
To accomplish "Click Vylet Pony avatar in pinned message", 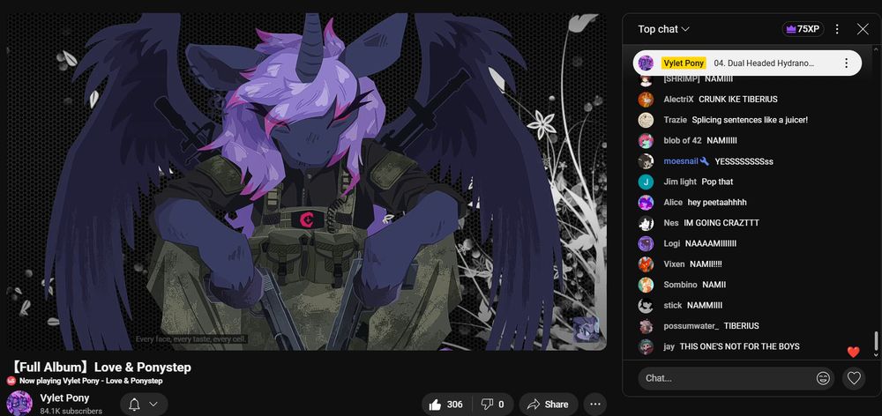I will coord(646,63).
